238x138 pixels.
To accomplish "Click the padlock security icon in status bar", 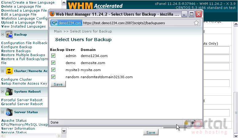I will point(186,122).
